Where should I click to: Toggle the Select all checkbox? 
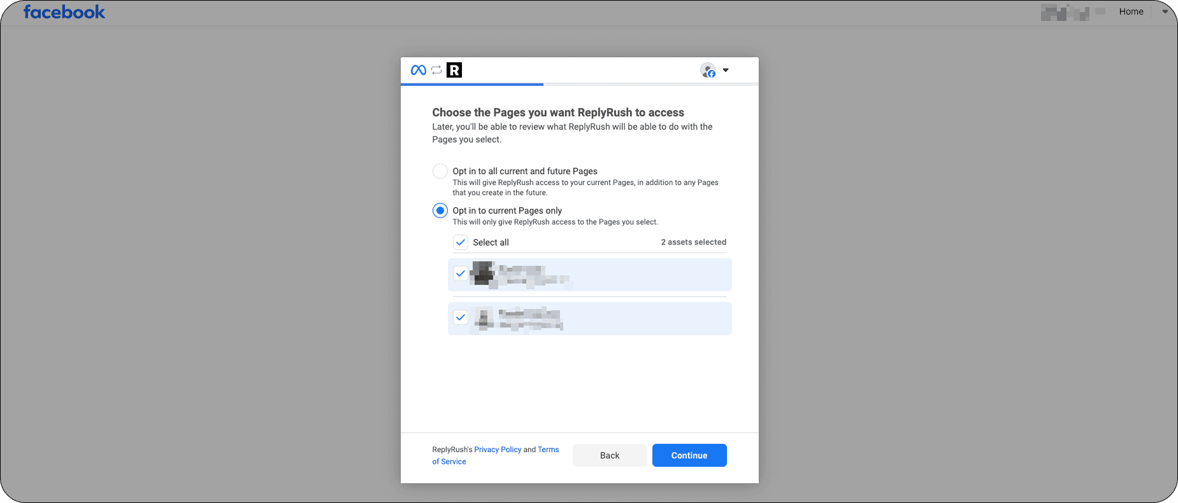pyautogui.click(x=461, y=242)
